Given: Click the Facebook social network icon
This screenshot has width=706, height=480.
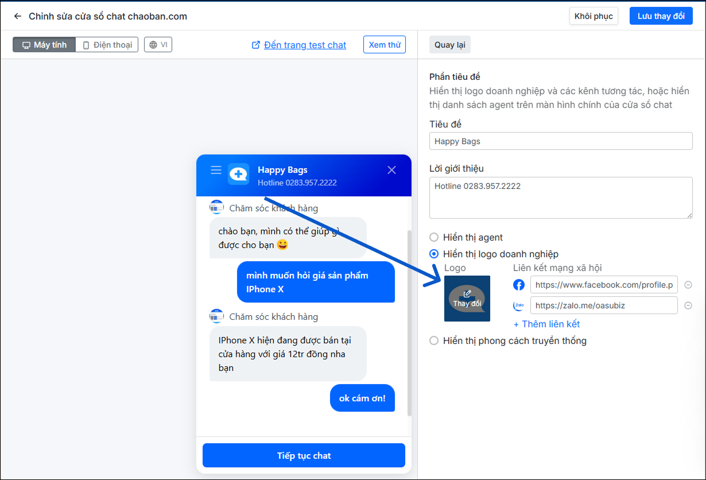Looking at the screenshot, I should [519, 285].
